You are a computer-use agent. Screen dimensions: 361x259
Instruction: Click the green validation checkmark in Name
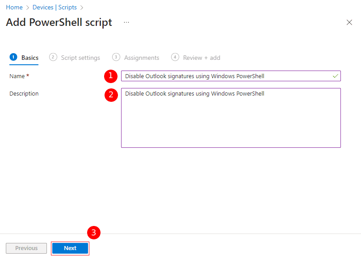tap(336, 76)
